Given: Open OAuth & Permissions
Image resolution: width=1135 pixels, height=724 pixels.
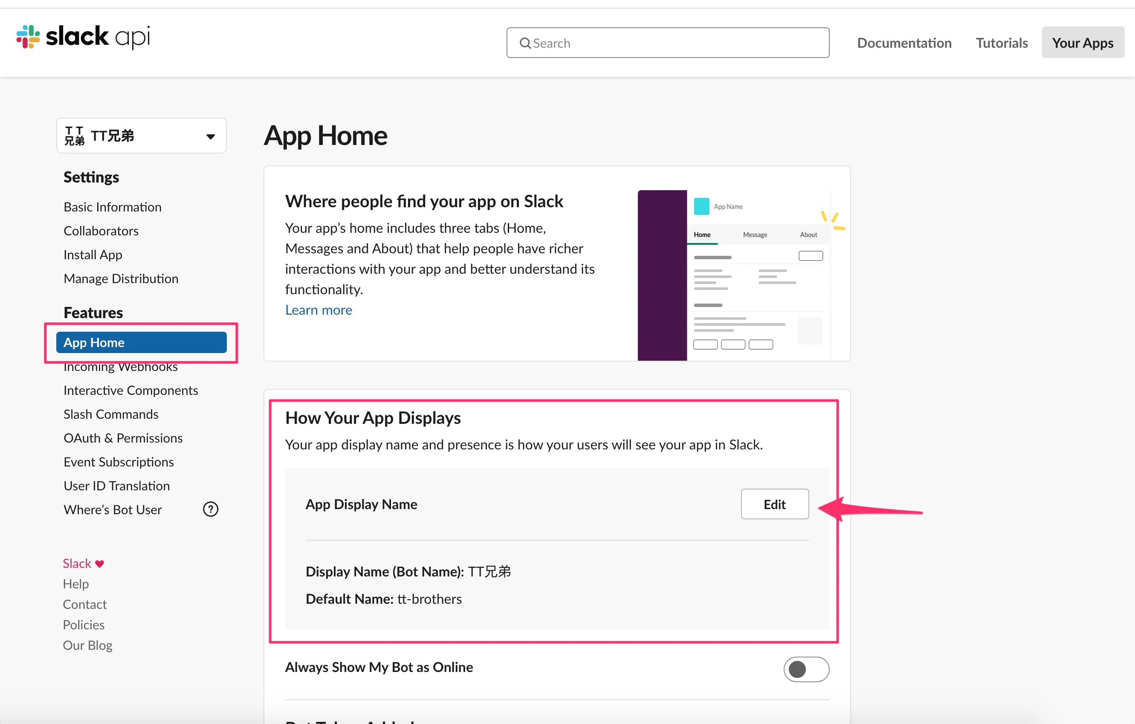Looking at the screenshot, I should coord(123,438).
